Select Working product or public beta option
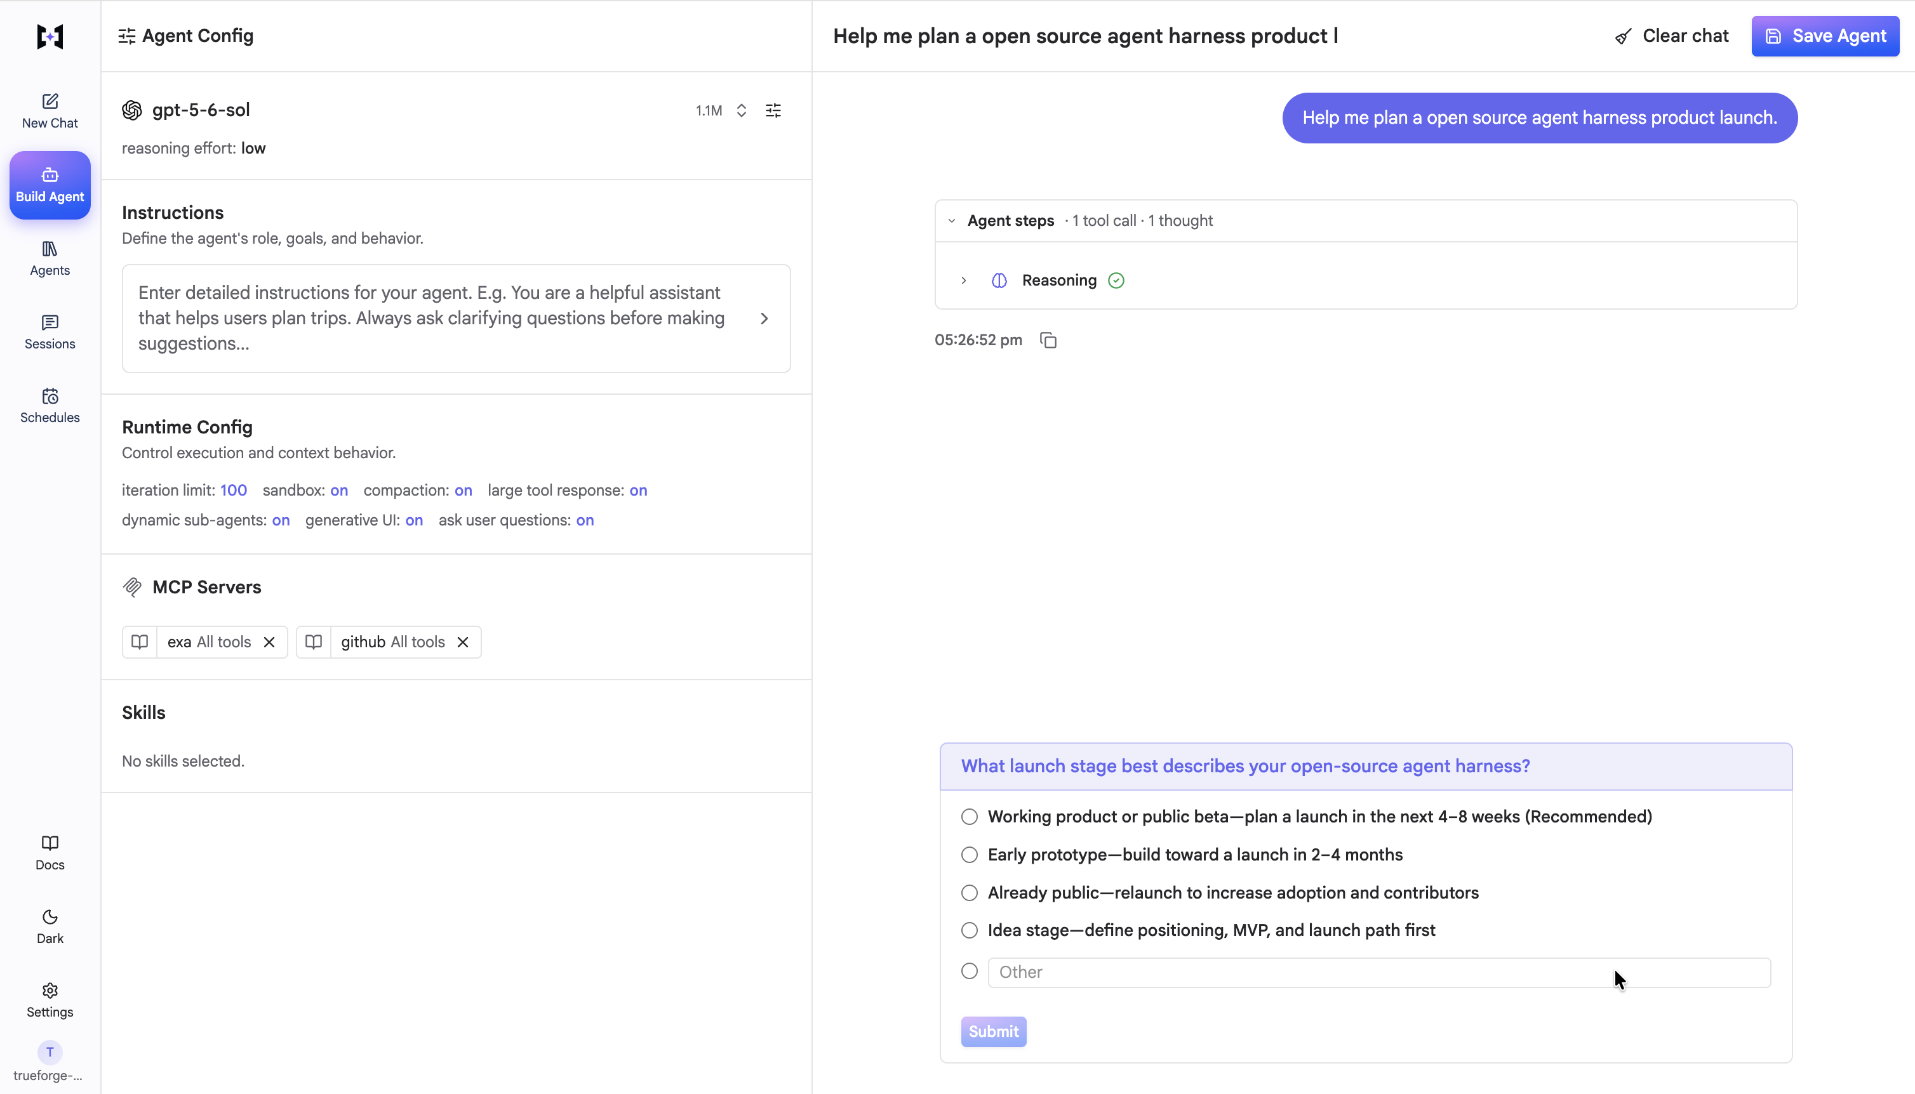This screenshot has height=1094, width=1915. [x=970, y=817]
